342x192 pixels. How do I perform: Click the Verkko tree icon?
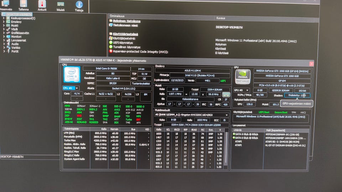(8, 48)
